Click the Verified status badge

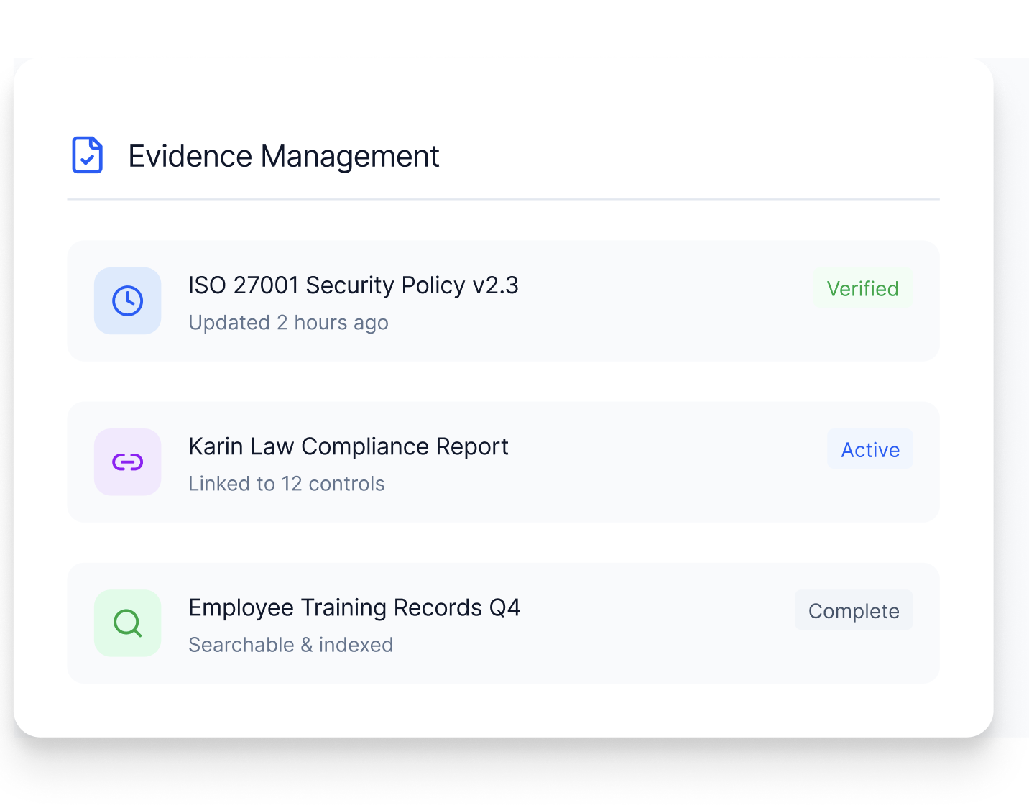tap(862, 288)
